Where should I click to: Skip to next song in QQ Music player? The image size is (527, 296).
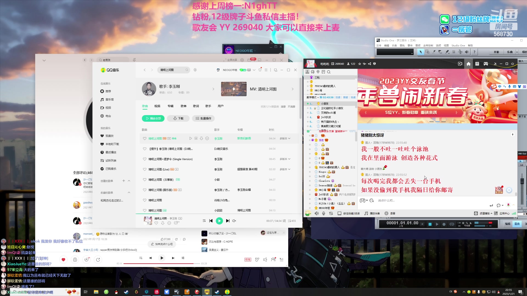pyautogui.click(x=228, y=221)
